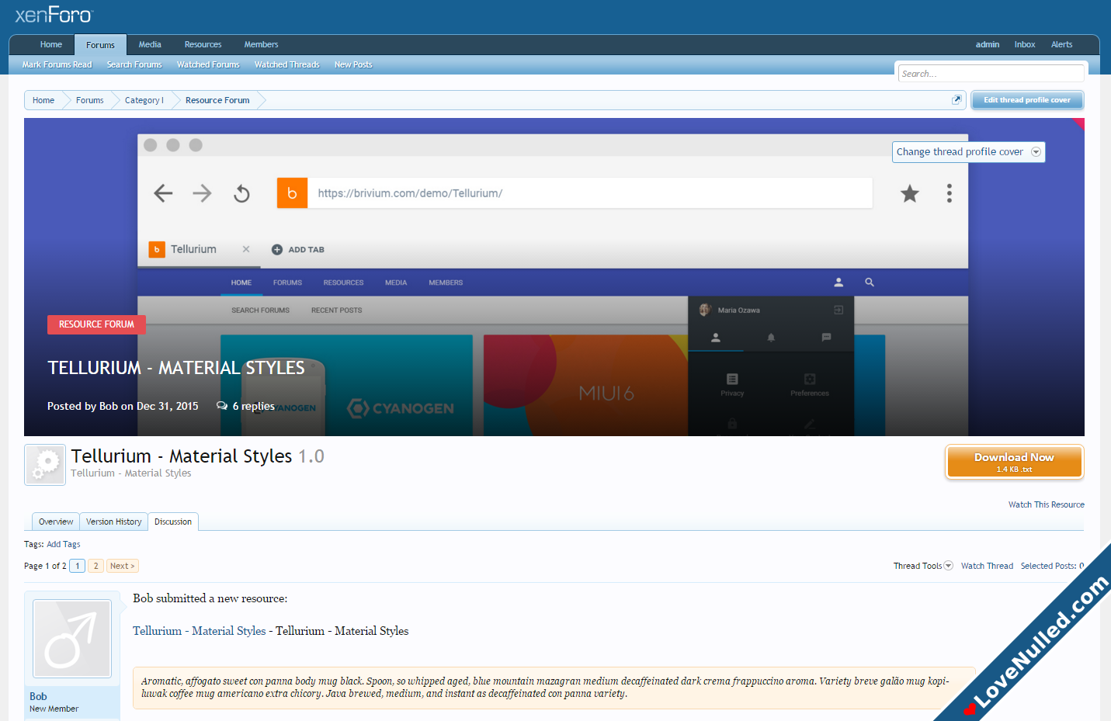
Task: Click the Add Tags link
Action: (x=64, y=544)
